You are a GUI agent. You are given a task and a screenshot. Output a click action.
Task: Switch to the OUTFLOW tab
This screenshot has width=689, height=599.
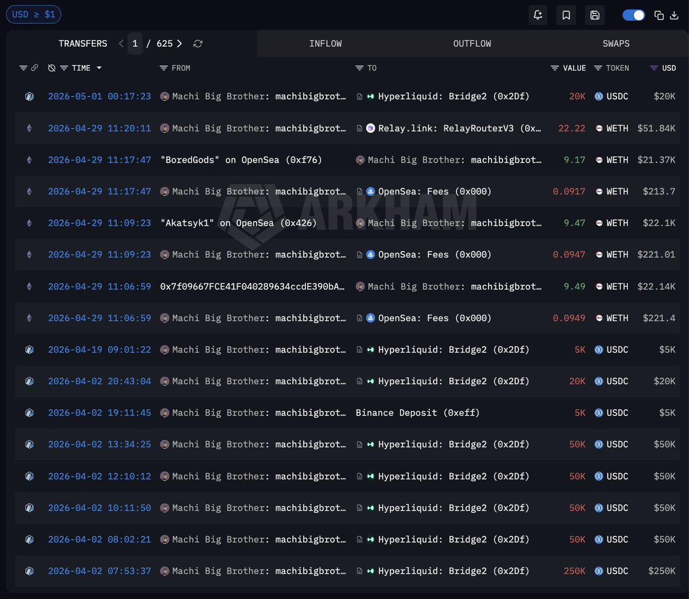(472, 44)
